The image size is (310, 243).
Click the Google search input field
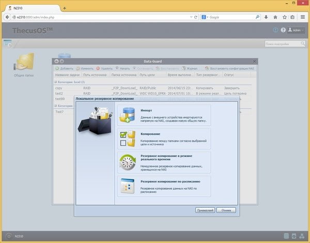click(x=231, y=17)
